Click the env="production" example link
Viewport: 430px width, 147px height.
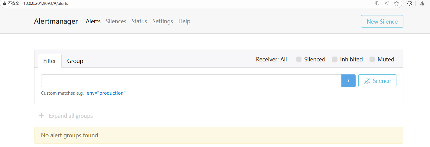point(106,93)
